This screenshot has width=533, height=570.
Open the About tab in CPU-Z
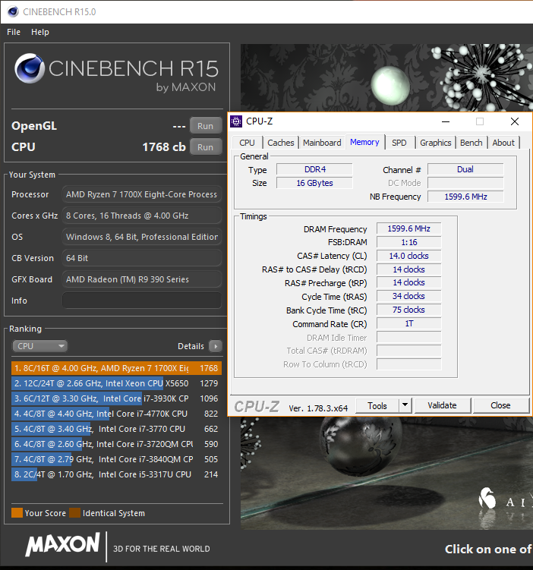point(503,143)
